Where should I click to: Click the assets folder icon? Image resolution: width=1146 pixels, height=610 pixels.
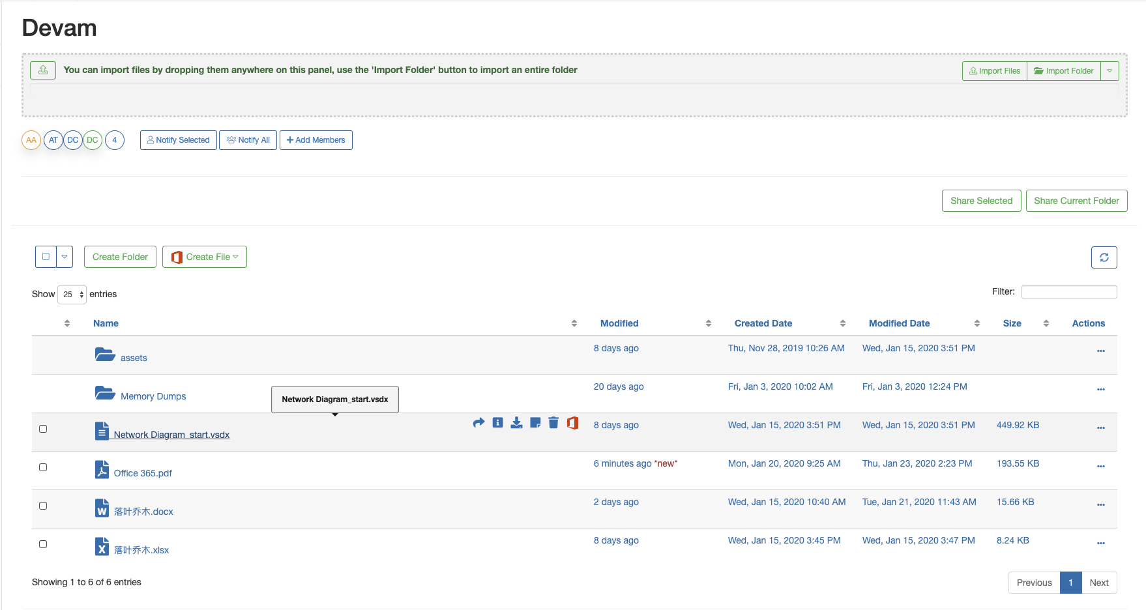tap(105, 355)
